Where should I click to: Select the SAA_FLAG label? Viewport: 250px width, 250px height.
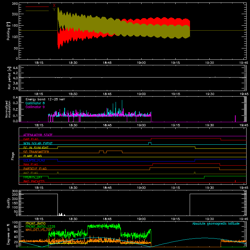(31, 164)
